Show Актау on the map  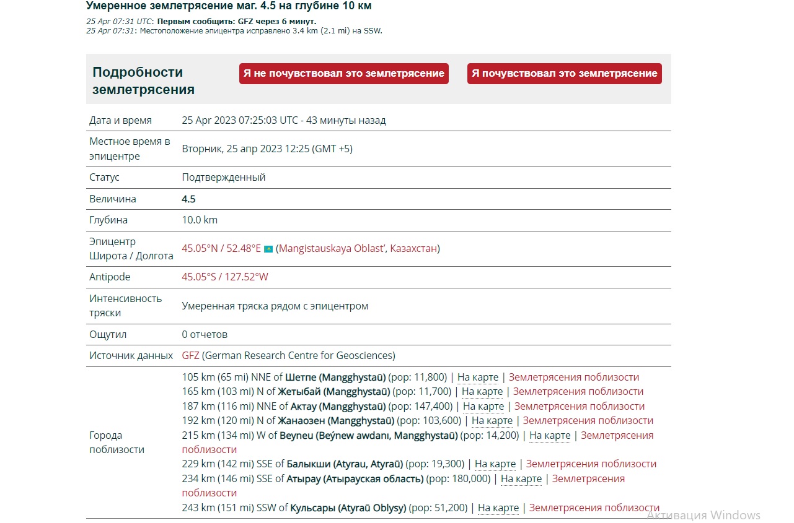tap(483, 406)
